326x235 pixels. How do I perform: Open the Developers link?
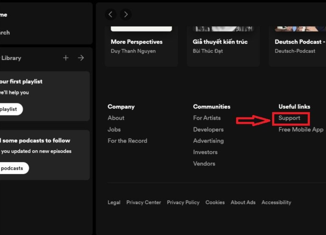click(x=208, y=130)
